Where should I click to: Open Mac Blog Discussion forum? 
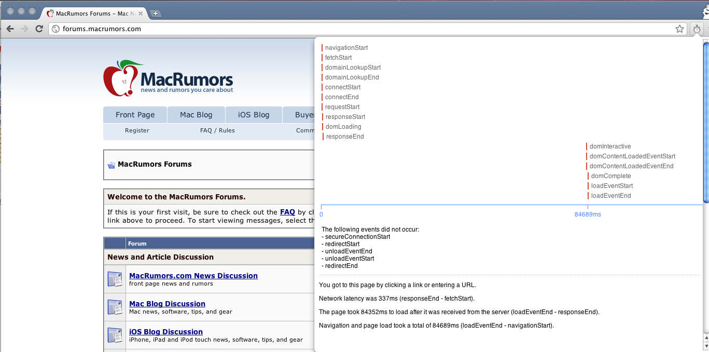point(167,304)
